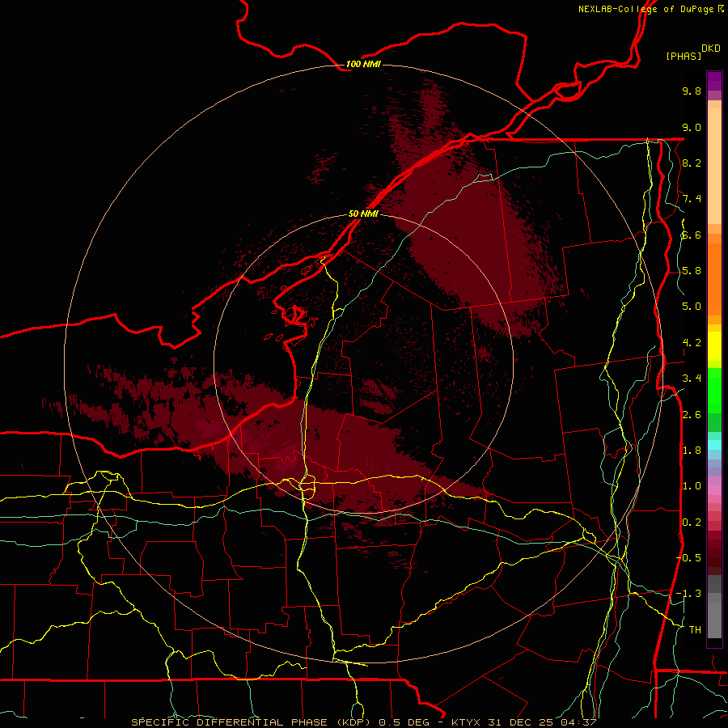The height and width of the screenshot is (728, 728).
Task: Select the 1.0 value on the legend
Action: click(x=692, y=486)
